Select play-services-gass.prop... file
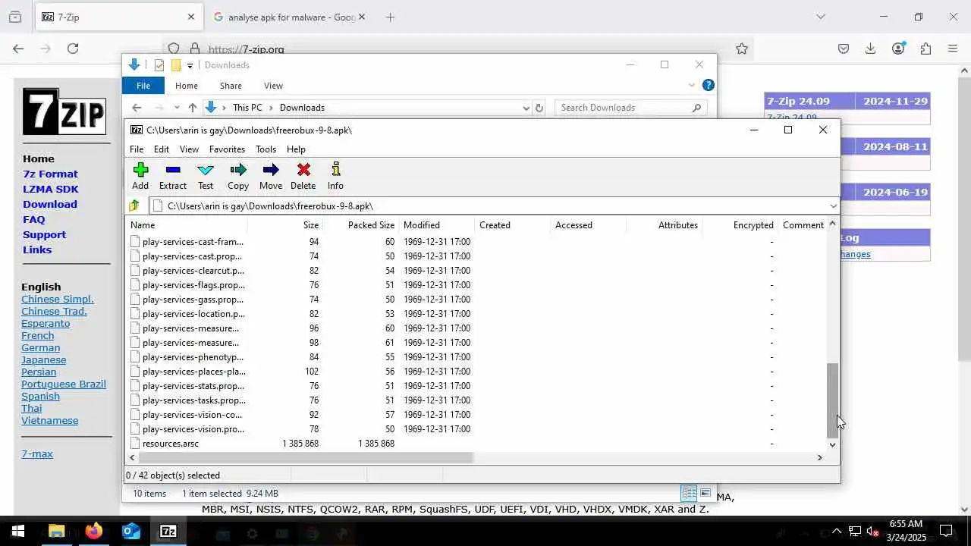971x546 pixels. (x=193, y=300)
